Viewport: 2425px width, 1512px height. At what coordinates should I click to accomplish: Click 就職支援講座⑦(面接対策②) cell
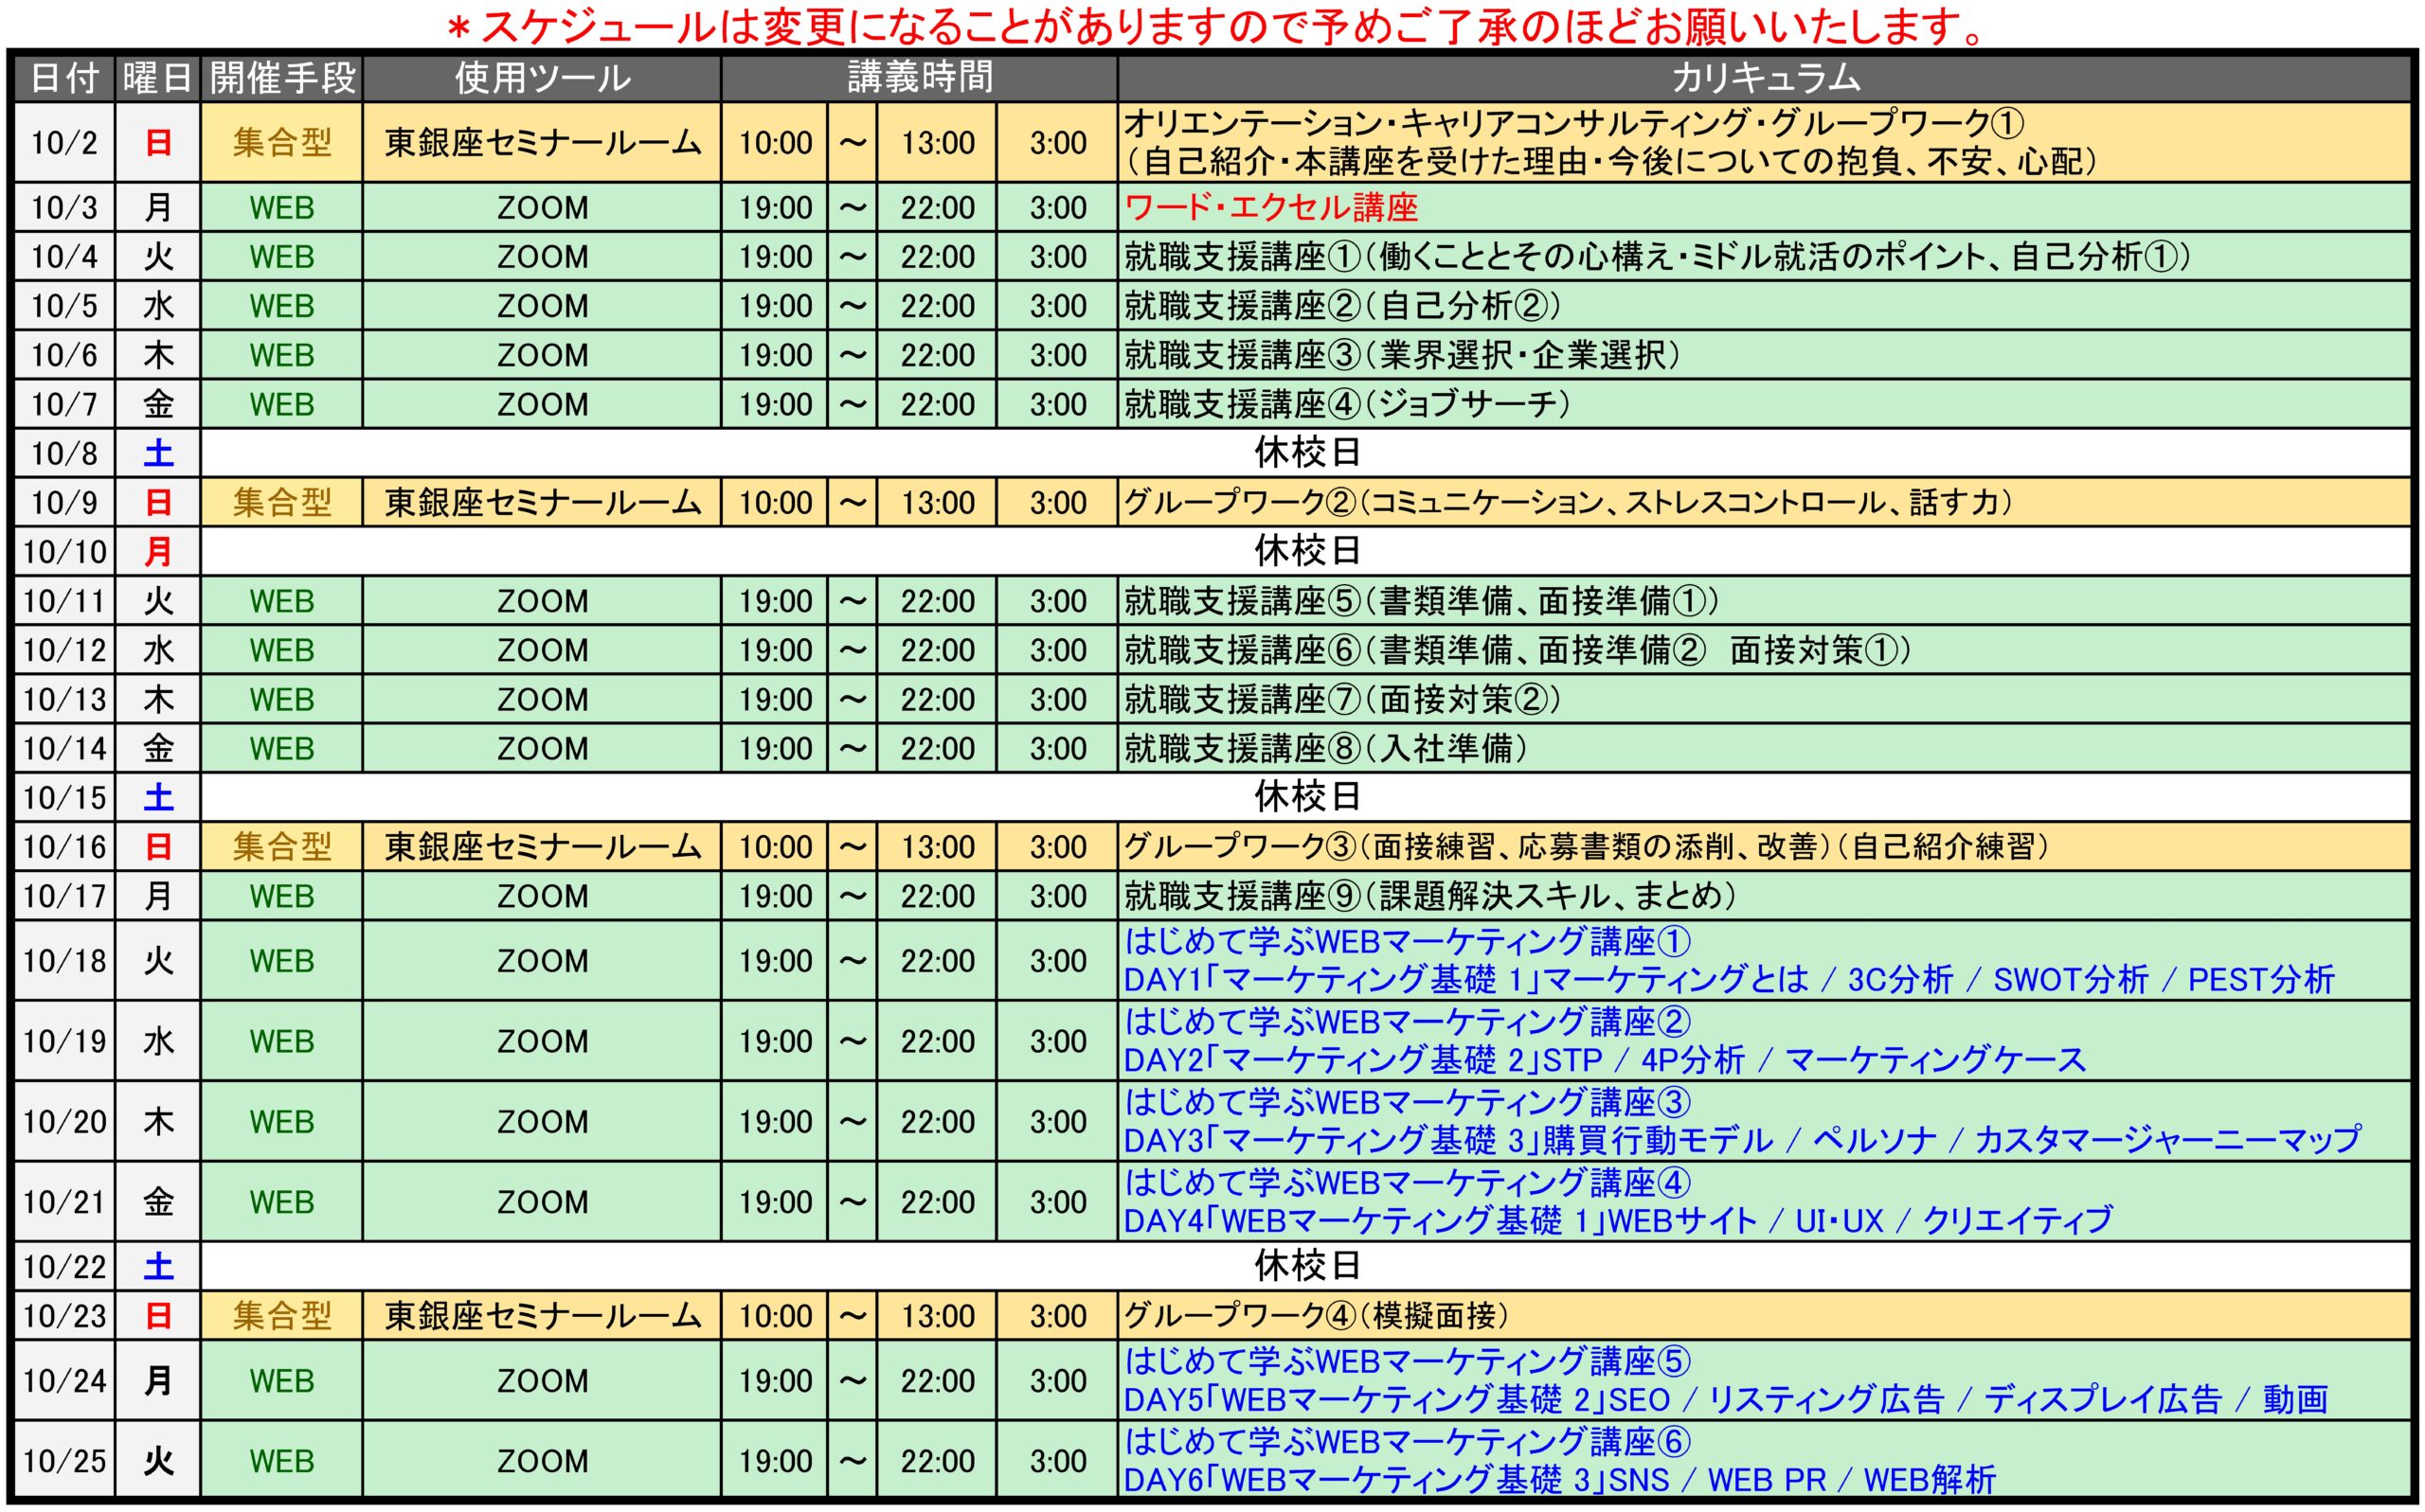point(1765,699)
